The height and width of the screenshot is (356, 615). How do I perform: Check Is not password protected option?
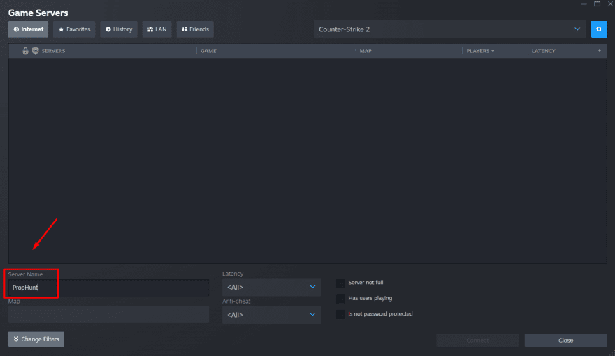341,314
